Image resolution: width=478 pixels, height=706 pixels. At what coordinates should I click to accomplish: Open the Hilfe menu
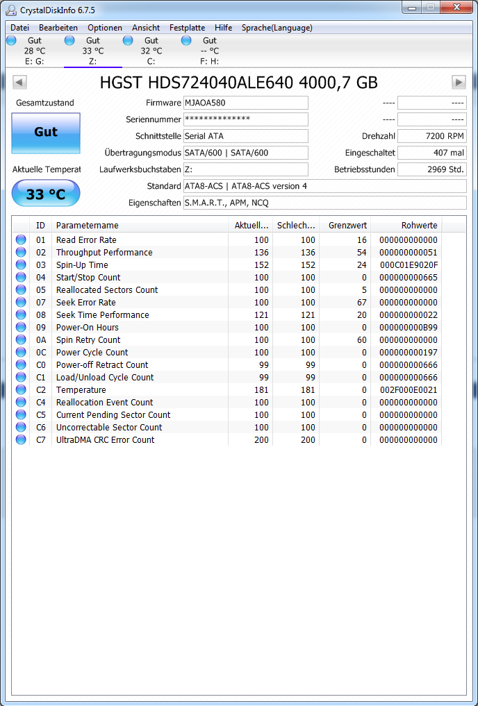point(224,28)
